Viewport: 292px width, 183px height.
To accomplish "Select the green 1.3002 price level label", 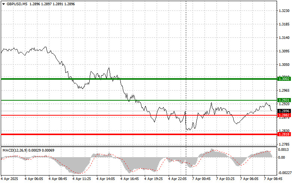I will pyautogui.click(x=284, y=79).
